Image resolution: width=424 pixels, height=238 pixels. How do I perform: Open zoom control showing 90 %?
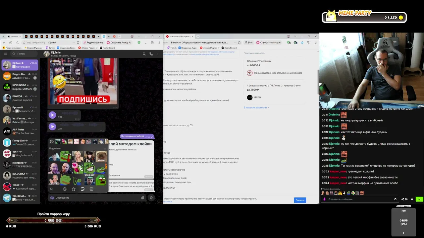(x=249, y=43)
